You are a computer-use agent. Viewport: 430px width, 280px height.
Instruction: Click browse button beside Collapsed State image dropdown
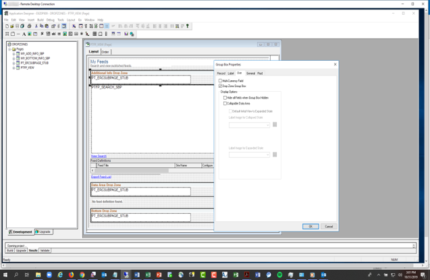[275, 125]
